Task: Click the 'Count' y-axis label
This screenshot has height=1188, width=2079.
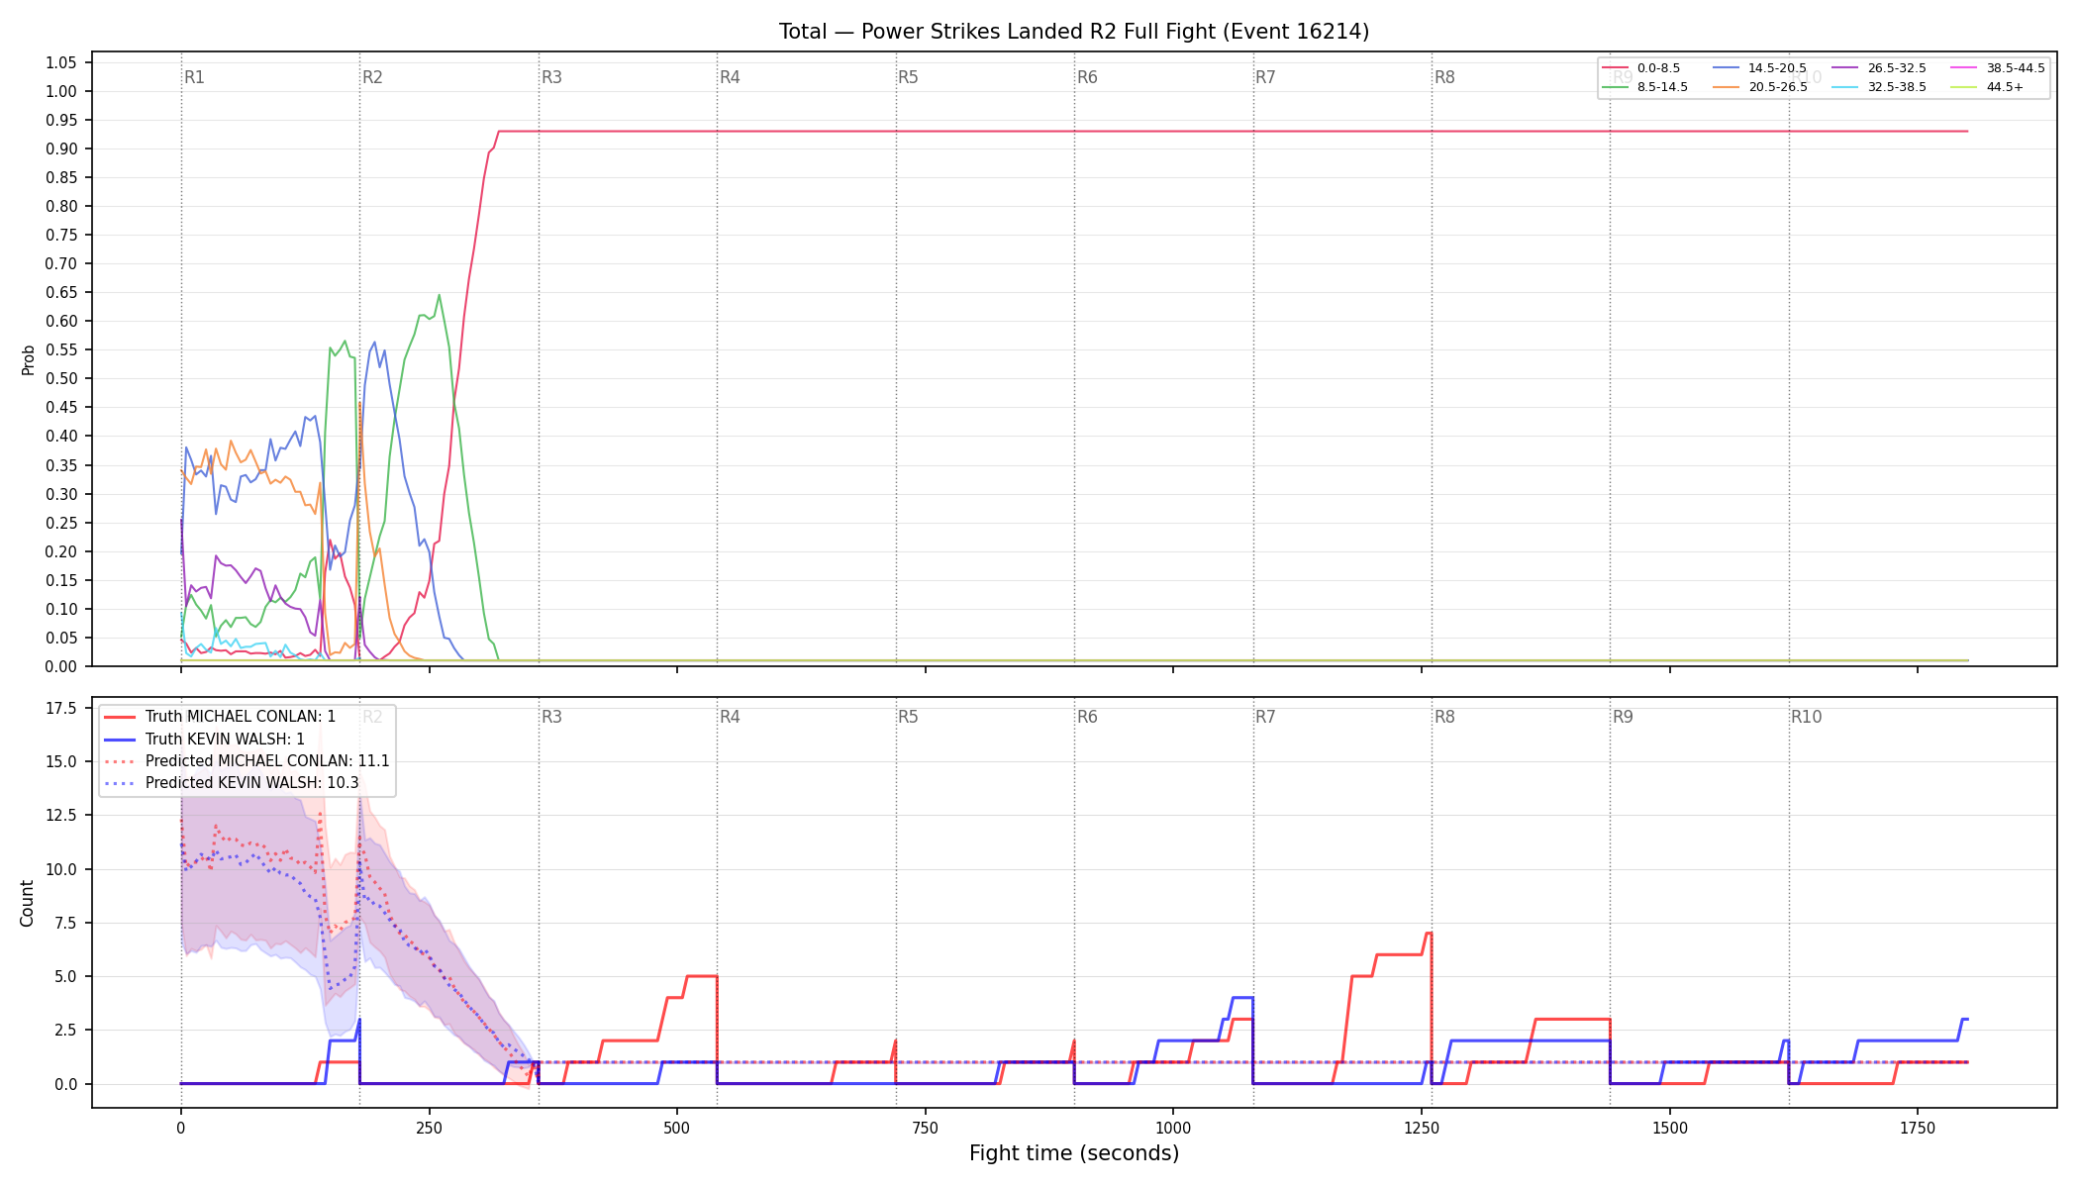Action: 27,903
